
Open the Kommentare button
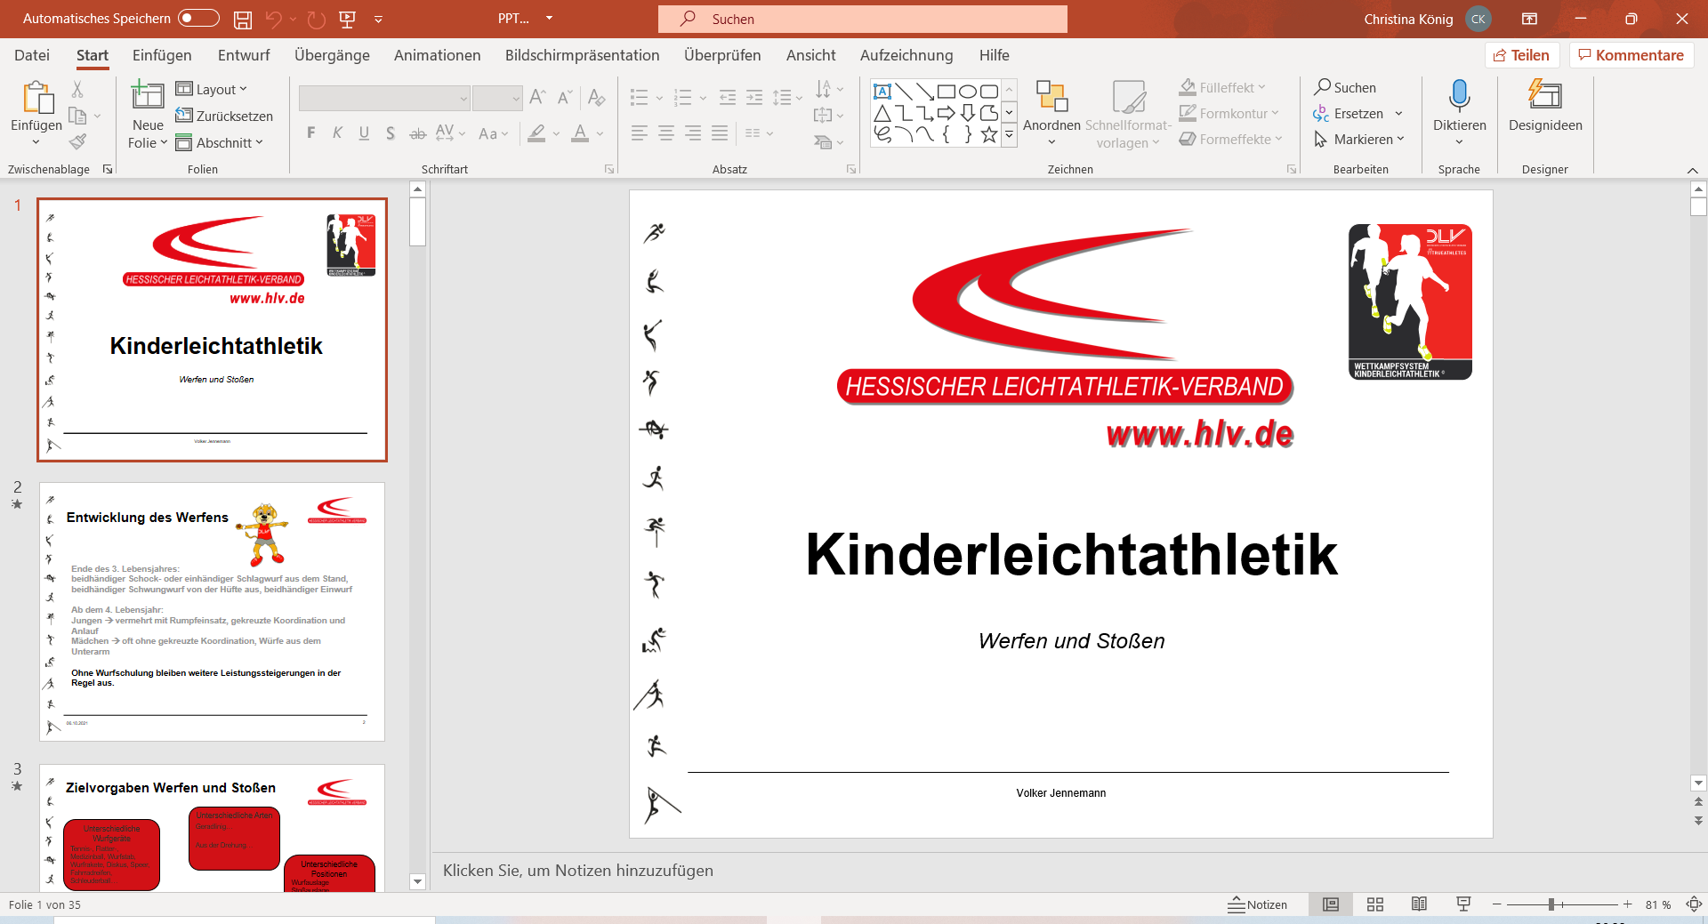(1631, 55)
